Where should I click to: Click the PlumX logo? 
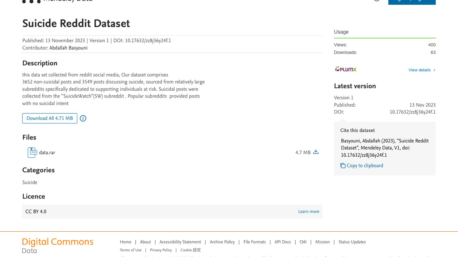point(346,69)
